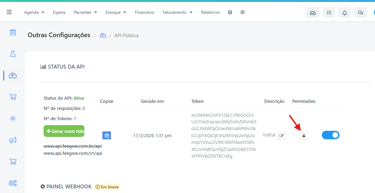Click the struck-through www.api.feegow.com.br/api URL

(73, 146)
